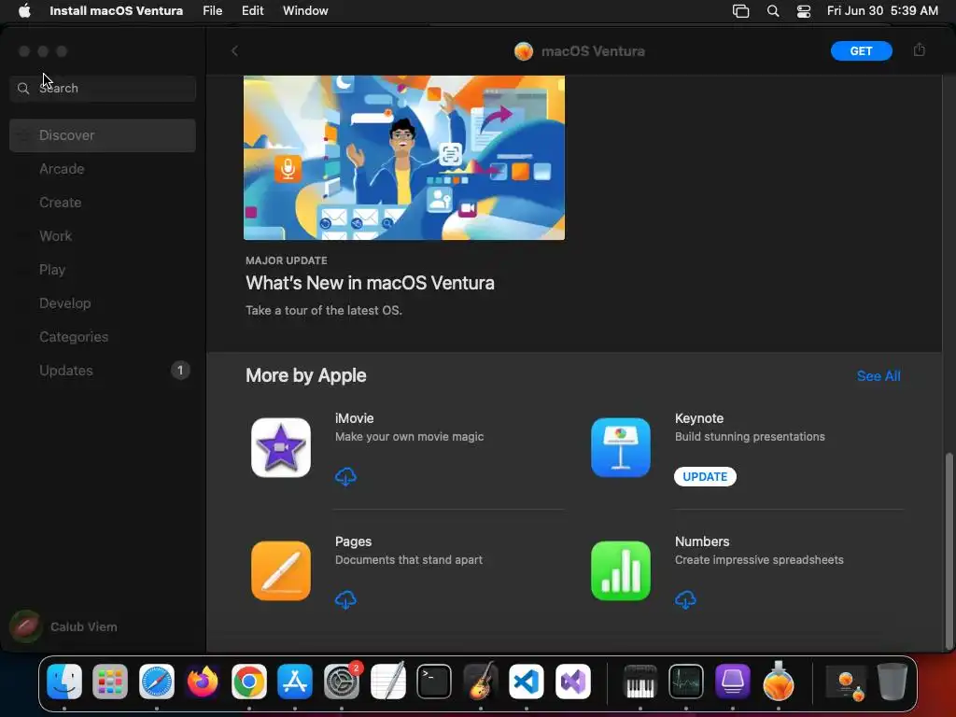Open the Pages app icon
The width and height of the screenshot is (956, 717).
pyautogui.click(x=280, y=570)
